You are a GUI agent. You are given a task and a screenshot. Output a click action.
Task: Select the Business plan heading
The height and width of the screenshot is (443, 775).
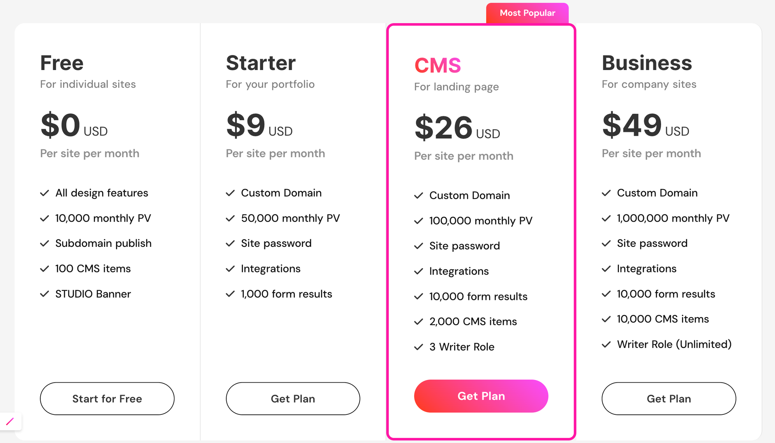(647, 63)
